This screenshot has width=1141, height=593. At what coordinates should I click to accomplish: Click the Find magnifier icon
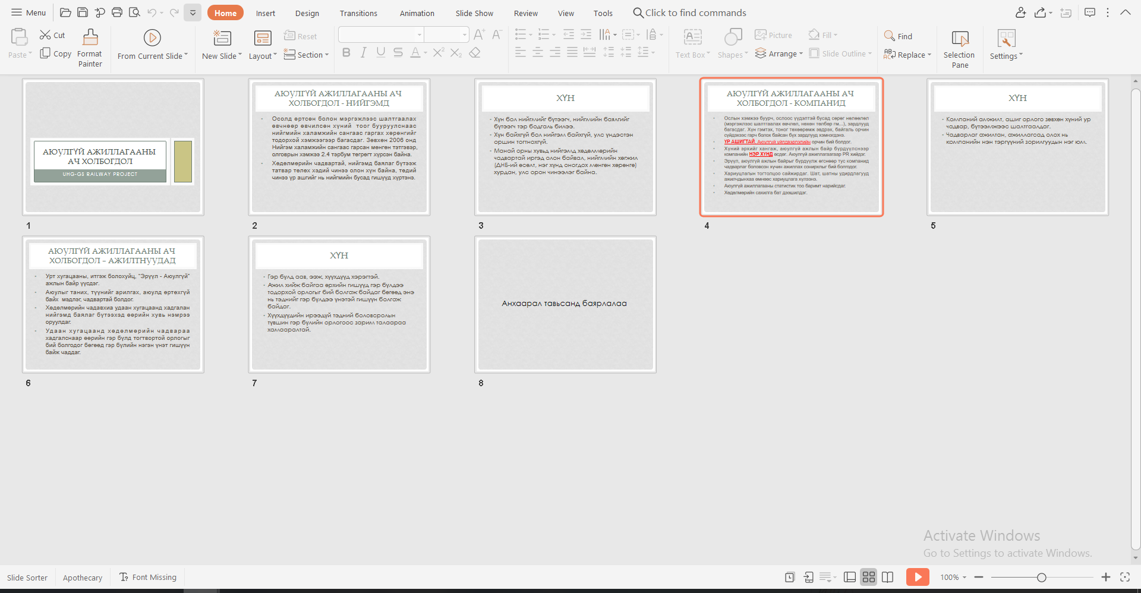[x=889, y=36]
